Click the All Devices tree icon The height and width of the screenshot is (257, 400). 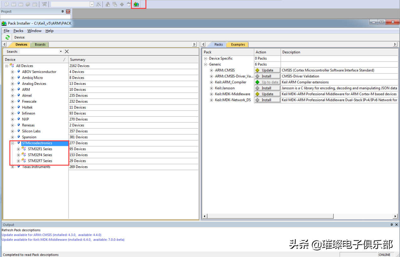[12, 65]
